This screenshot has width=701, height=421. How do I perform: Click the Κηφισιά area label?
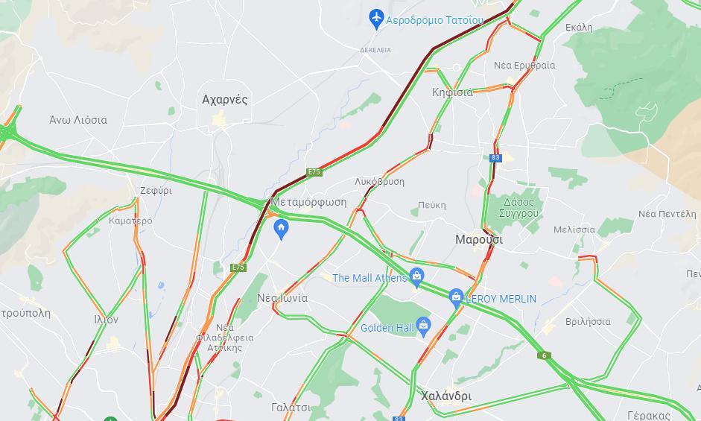[x=452, y=92]
